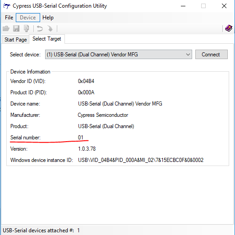
Task: Click the Redo arrow toolbar icon
Action: coord(50,28)
